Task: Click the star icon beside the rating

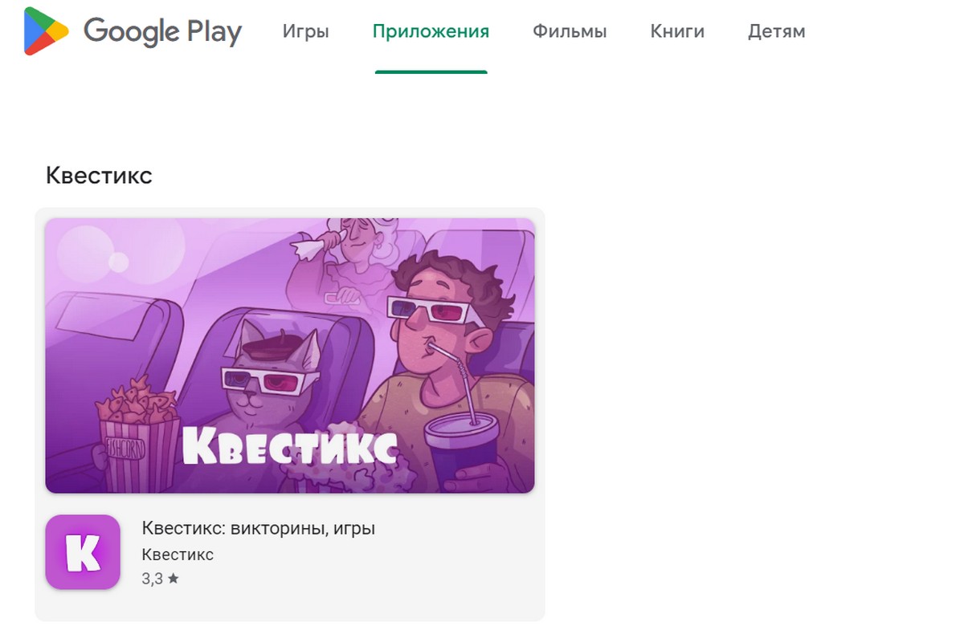Action: (174, 578)
